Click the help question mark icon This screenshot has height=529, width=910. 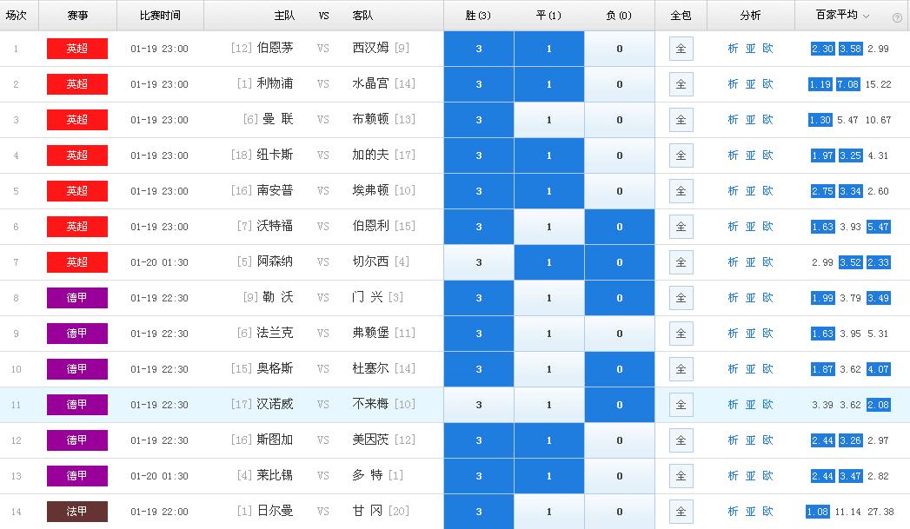897,17
